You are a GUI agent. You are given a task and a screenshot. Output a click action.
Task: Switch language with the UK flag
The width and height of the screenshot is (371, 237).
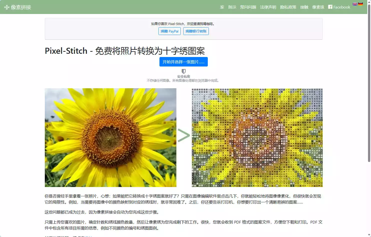[355, 4]
